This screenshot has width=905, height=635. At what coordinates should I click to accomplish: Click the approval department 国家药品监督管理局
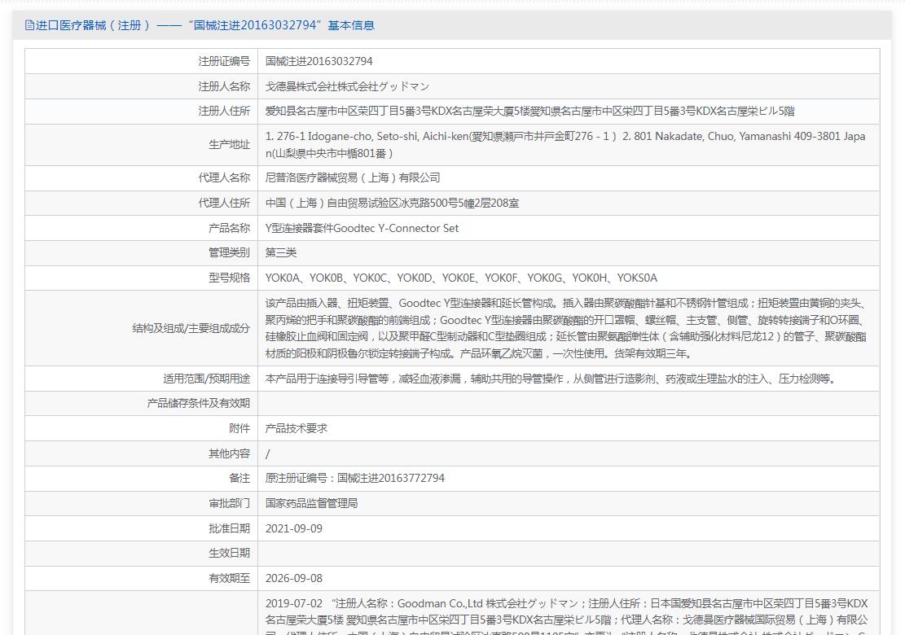click(311, 503)
